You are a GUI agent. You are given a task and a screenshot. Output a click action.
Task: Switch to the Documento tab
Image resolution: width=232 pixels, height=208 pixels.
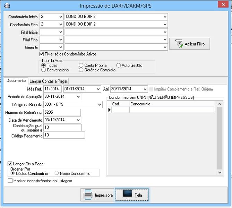tap(16, 81)
